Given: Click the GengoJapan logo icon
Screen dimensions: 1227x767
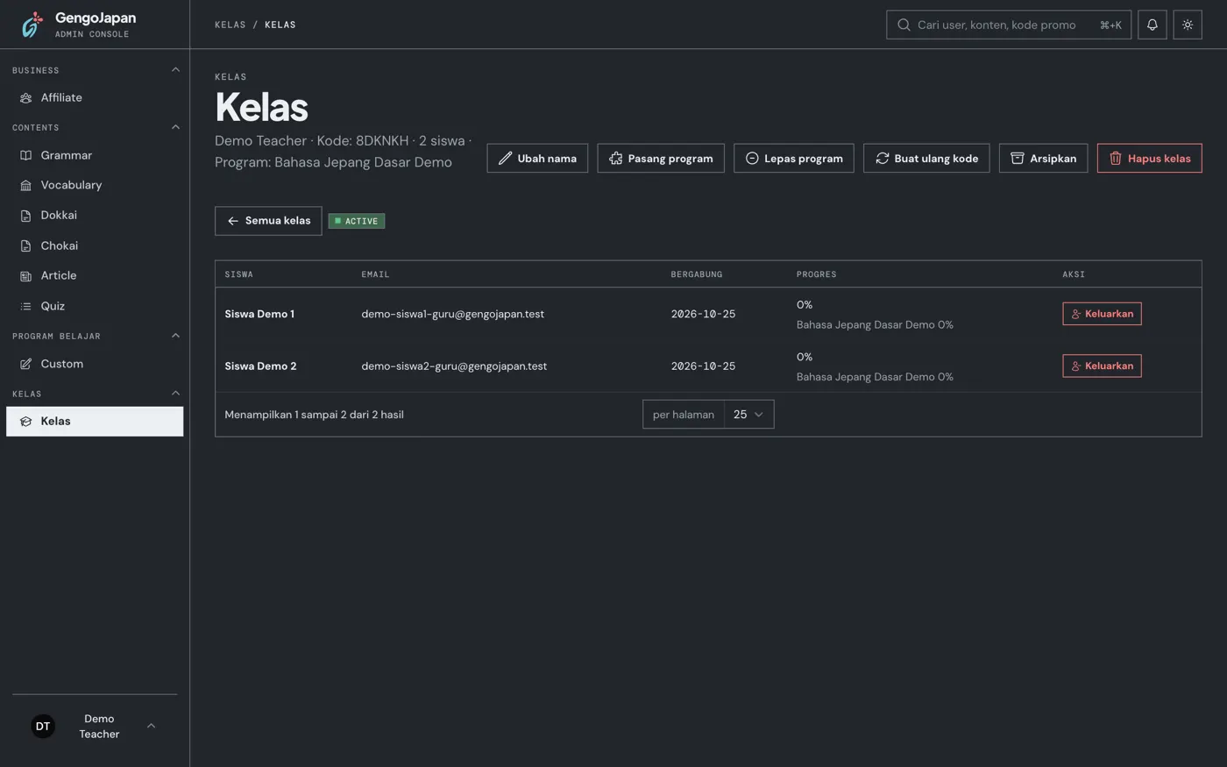Looking at the screenshot, I should 32,25.
